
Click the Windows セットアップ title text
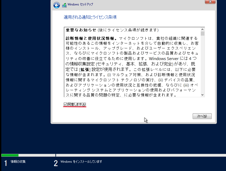(80, 4)
